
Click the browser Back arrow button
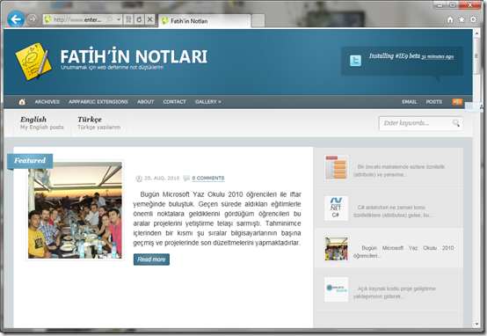point(16,19)
